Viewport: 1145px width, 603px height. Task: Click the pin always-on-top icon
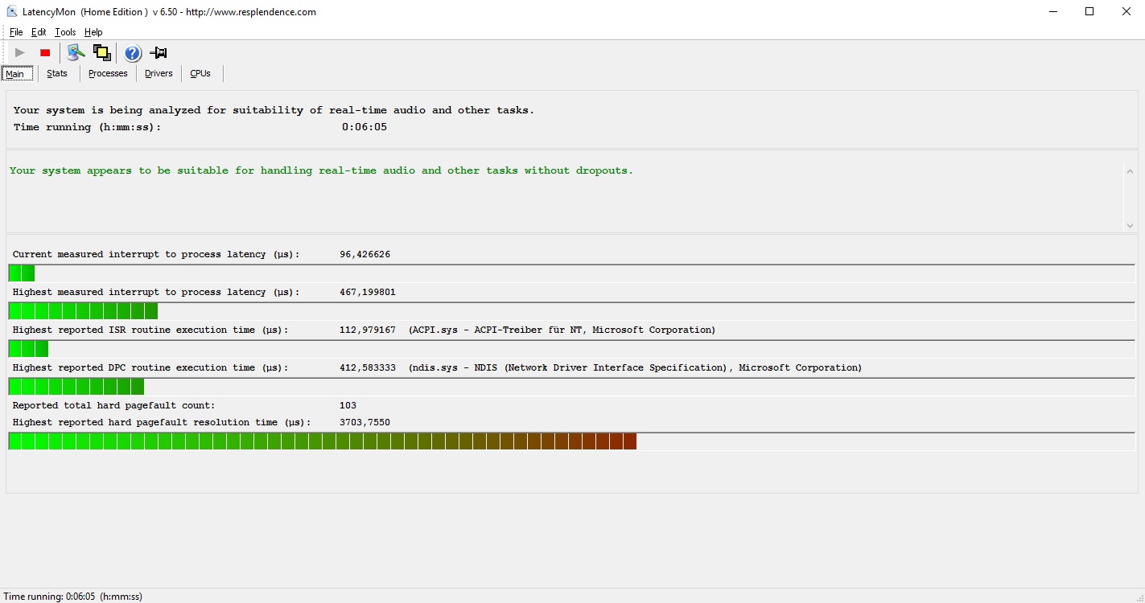159,53
